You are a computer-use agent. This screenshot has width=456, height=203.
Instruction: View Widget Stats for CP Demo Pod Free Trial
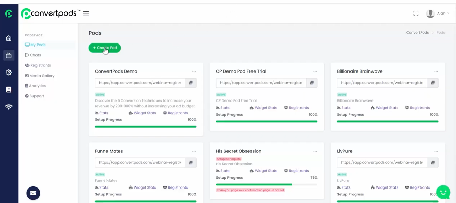coord(263,108)
